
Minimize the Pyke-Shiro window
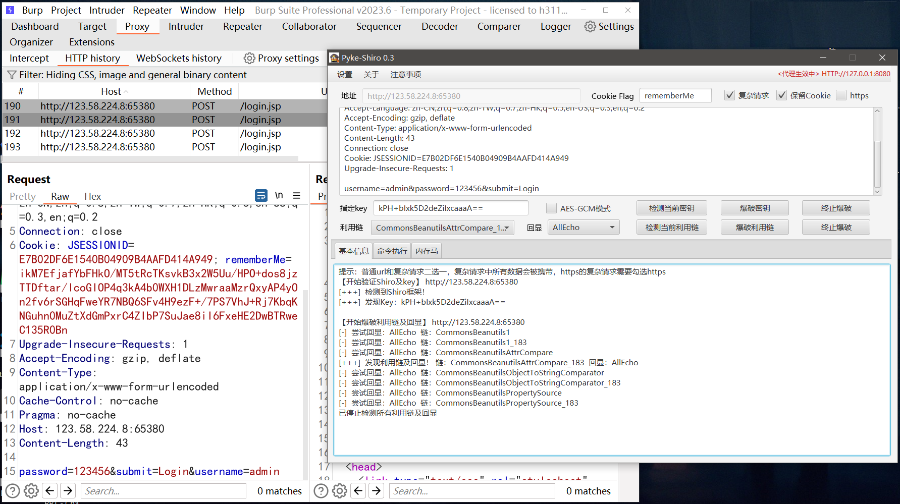(823, 58)
